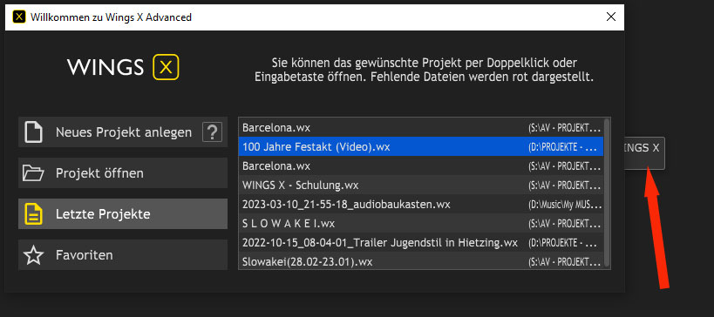
Task: Select the second Barcelona.wx entry below Festakt
Action: 421,165
